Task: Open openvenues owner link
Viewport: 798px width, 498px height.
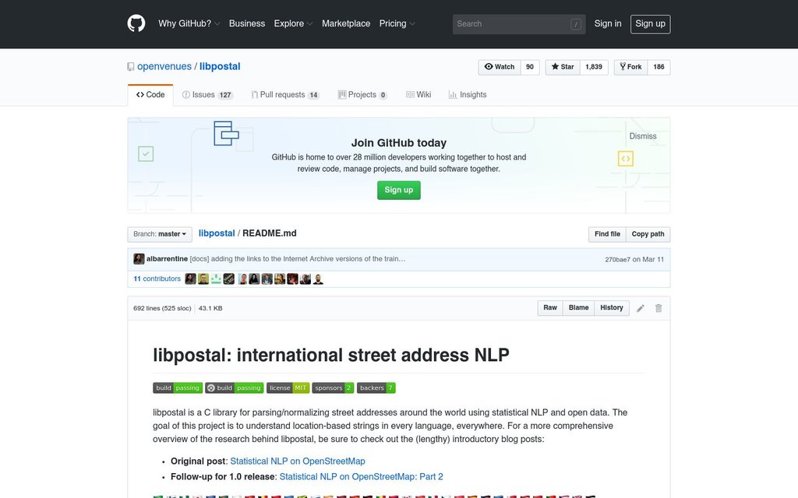Action: pyautogui.click(x=164, y=67)
